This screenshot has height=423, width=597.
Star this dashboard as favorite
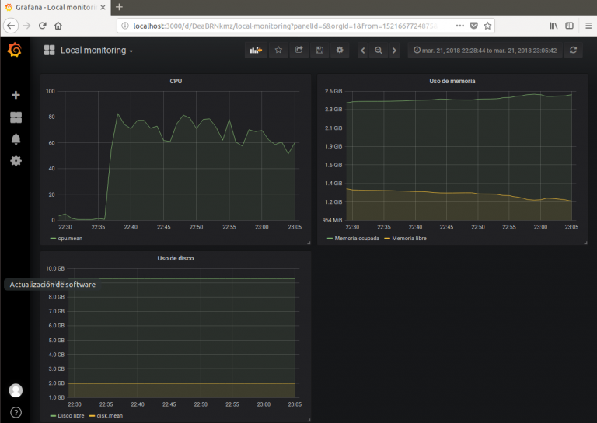(x=278, y=51)
